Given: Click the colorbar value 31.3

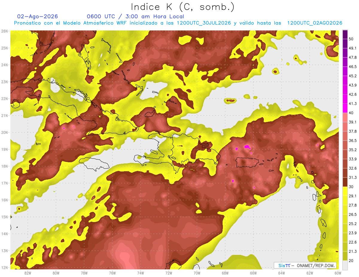Looking at the screenshot, I should coord(353,177).
